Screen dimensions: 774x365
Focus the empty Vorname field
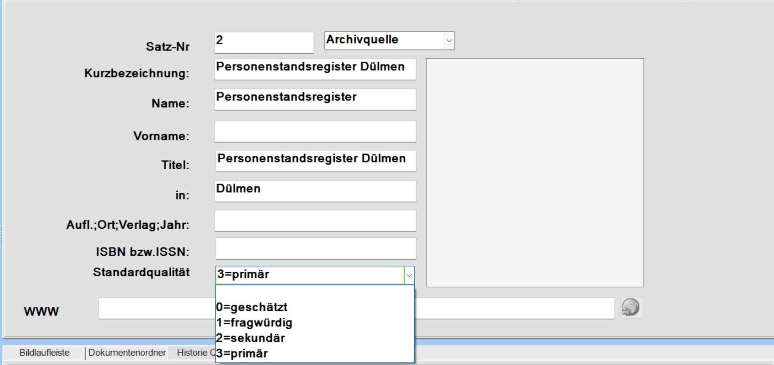[315, 131]
